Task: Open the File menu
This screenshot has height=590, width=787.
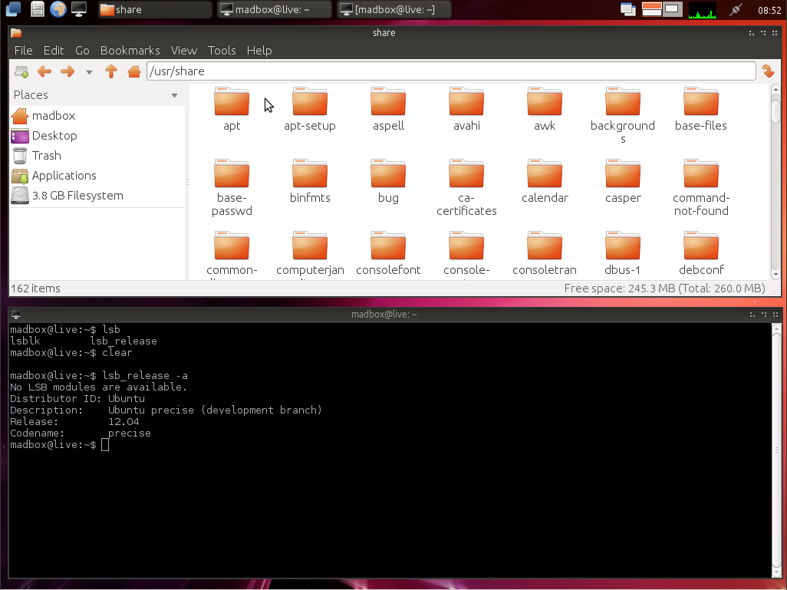Action: click(x=23, y=50)
